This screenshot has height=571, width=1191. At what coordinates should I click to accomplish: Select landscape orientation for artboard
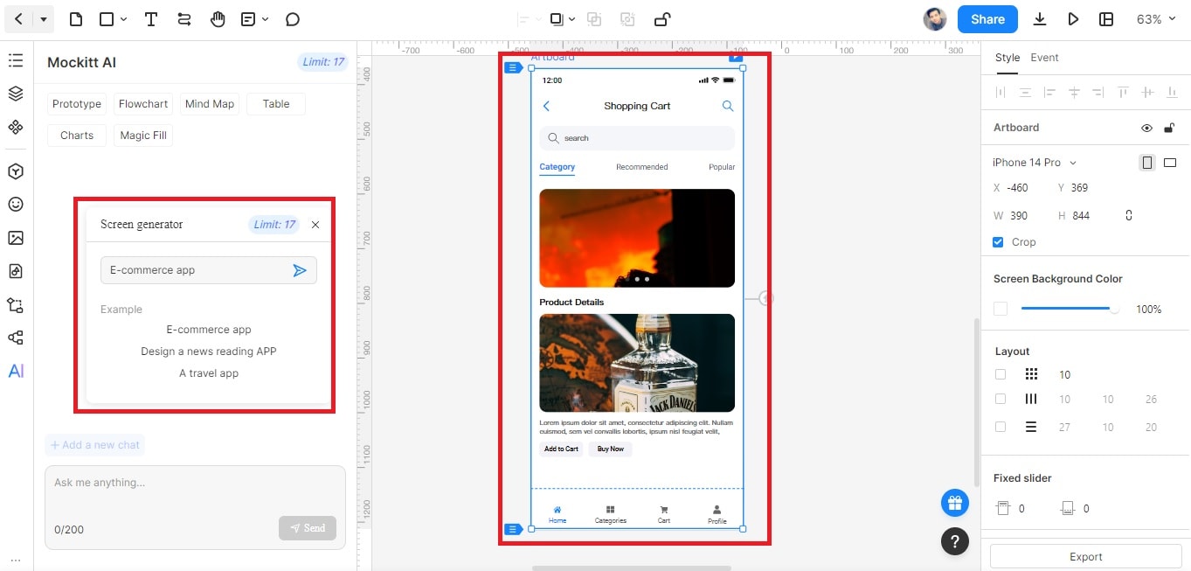tap(1170, 163)
